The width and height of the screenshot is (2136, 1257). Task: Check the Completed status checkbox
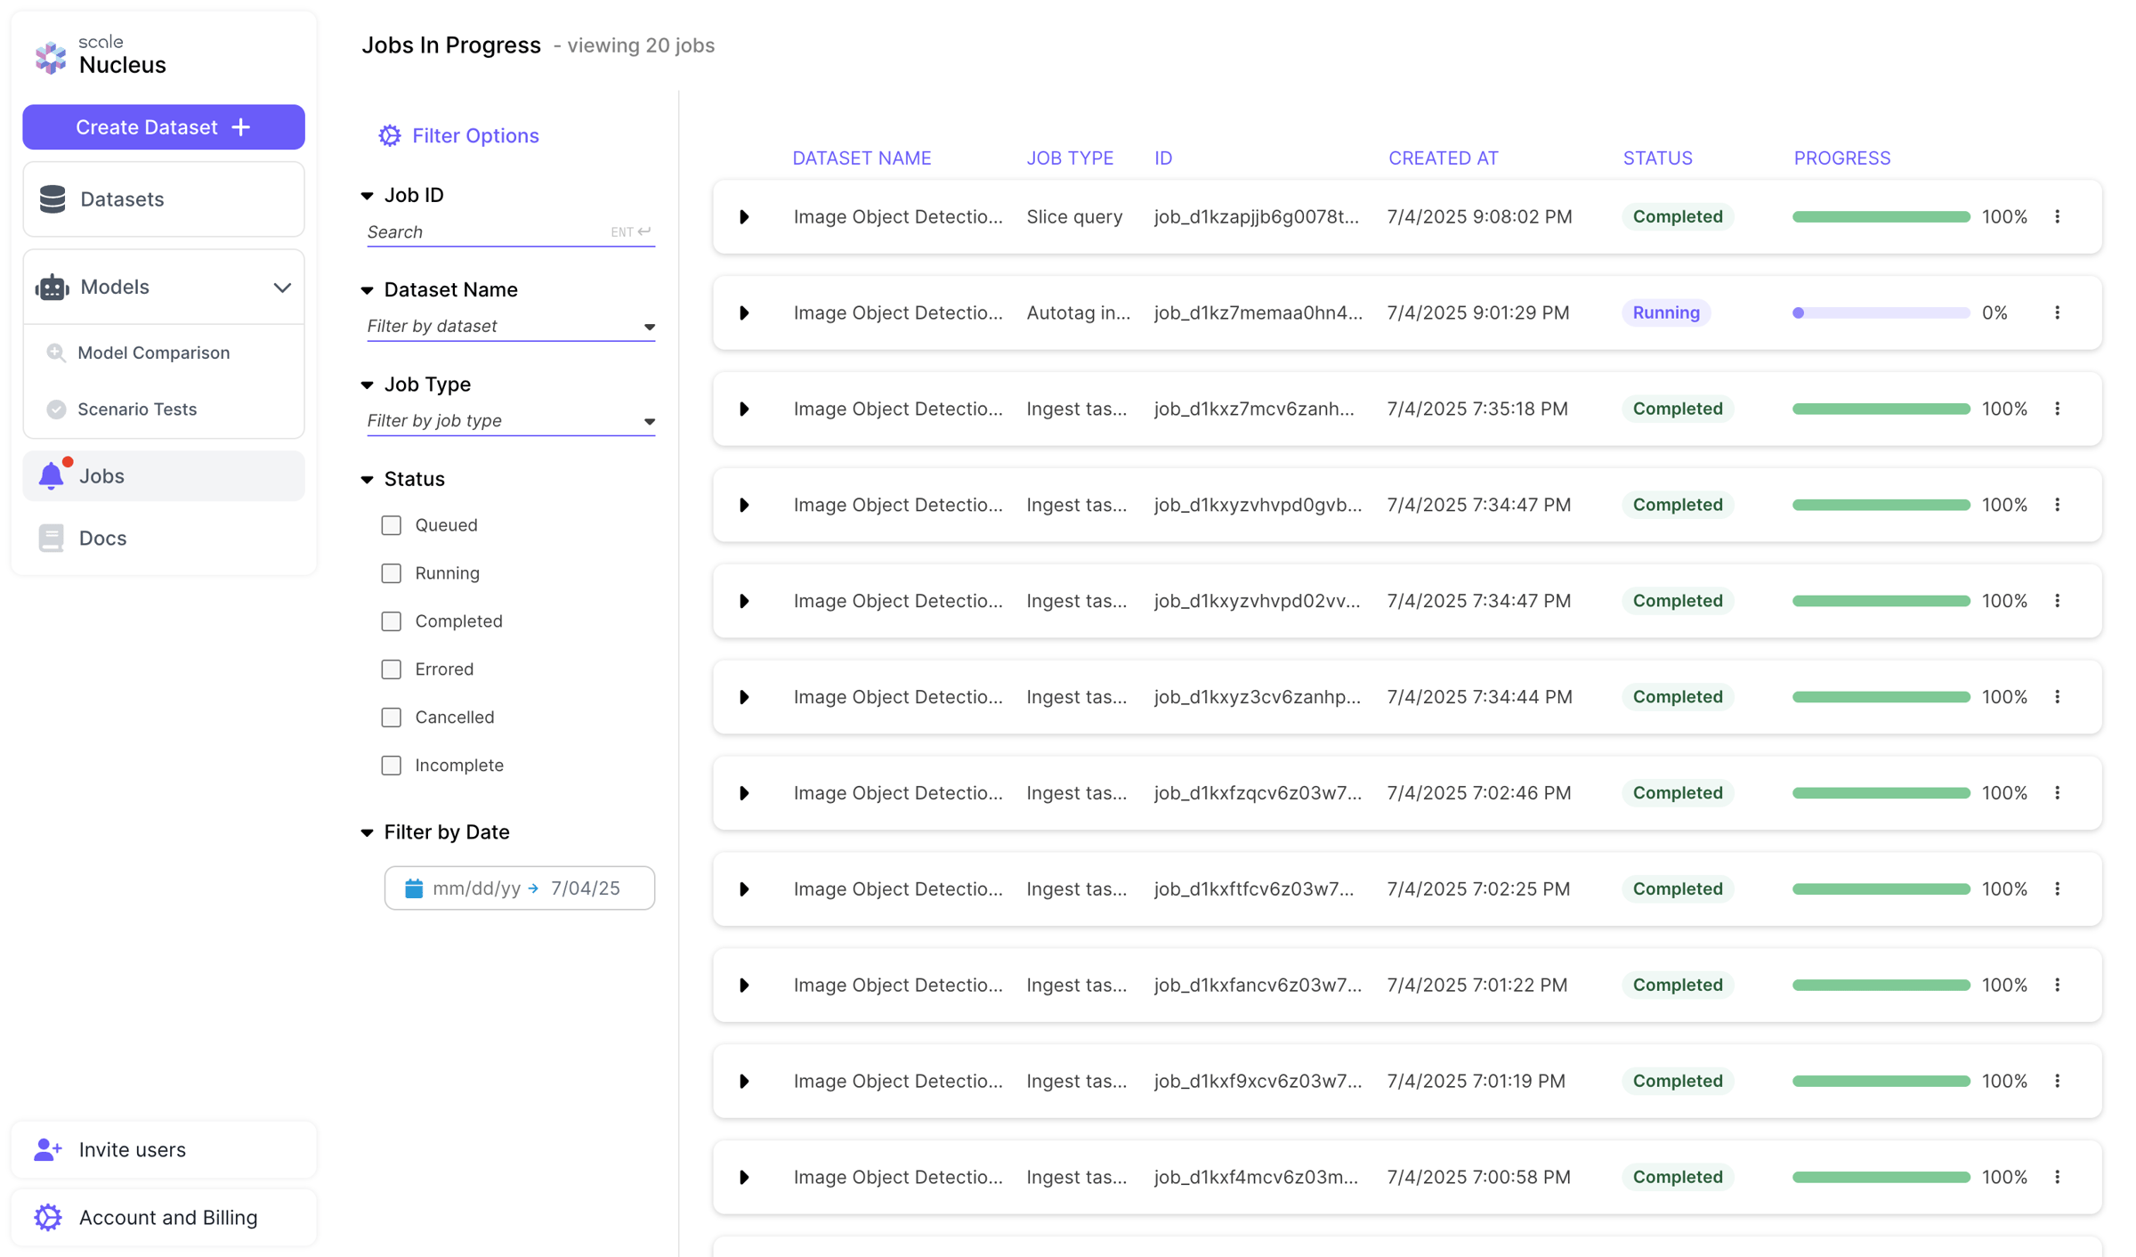pyautogui.click(x=392, y=621)
